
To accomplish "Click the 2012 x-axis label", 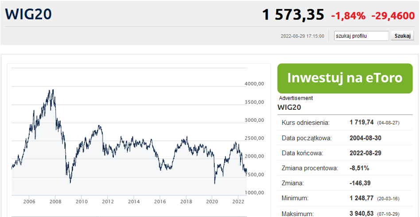I will click(x=108, y=201).
